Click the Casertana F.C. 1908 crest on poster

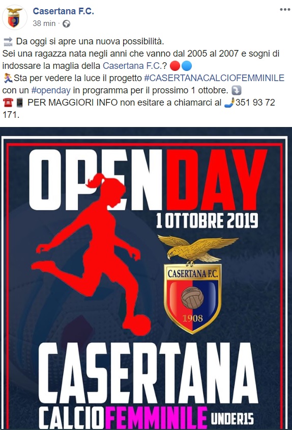[192, 284]
